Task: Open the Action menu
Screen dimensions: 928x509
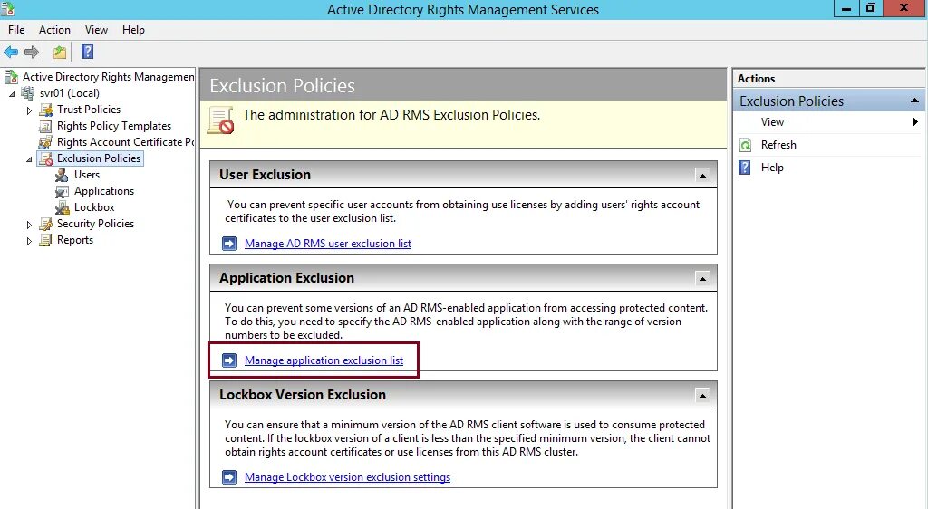Action: point(54,30)
